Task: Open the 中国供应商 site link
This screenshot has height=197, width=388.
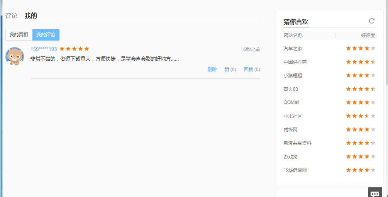Action: [295, 62]
